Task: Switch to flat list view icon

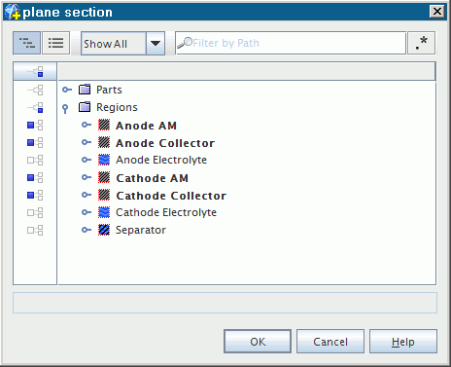Action: (55, 43)
